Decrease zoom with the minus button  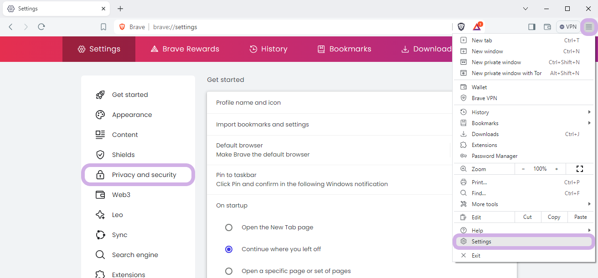(523, 169)
